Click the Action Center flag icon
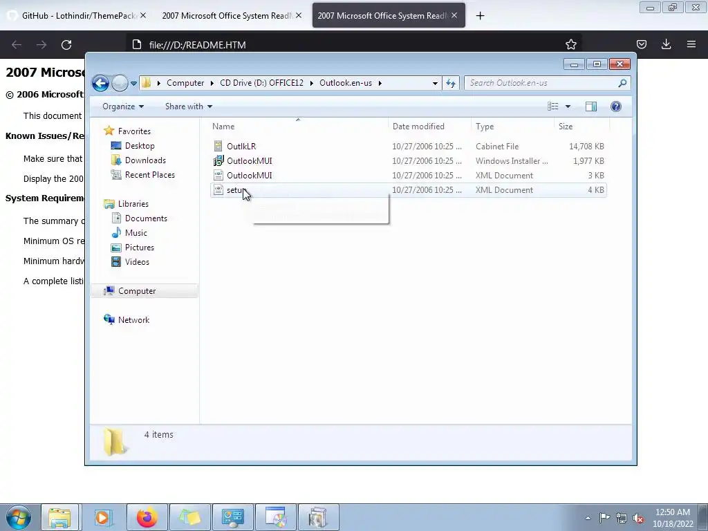The width and height of the screenshot is (708, 531). point(604,518)
